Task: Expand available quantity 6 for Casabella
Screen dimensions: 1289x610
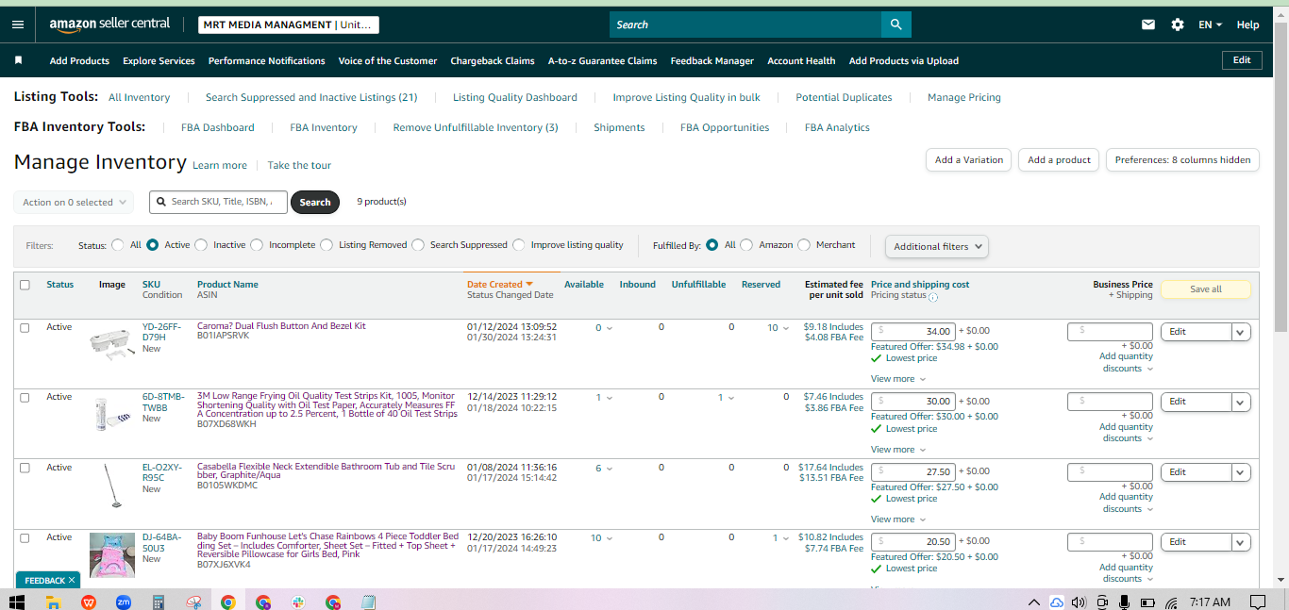Action: click(x=604, y=468)
